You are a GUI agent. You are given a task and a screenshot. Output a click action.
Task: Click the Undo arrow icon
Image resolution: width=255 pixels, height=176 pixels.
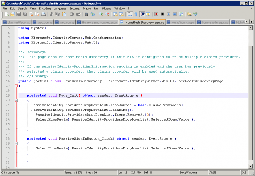coord(72,14)
